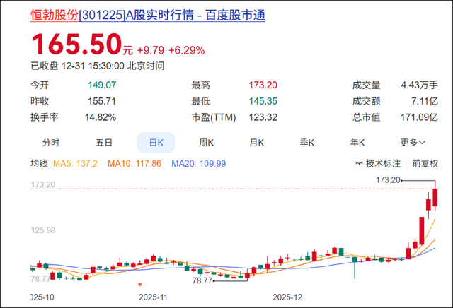Image resolution: width=453 pixels, height=308 pixels.
Task: Switch to the 分时 chart tab
Action: pyautogui.click(x=51, y=143)
